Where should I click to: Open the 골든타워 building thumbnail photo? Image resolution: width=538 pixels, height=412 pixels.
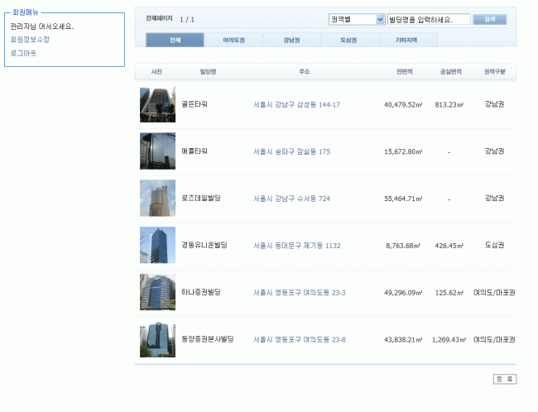coord(157,104)
